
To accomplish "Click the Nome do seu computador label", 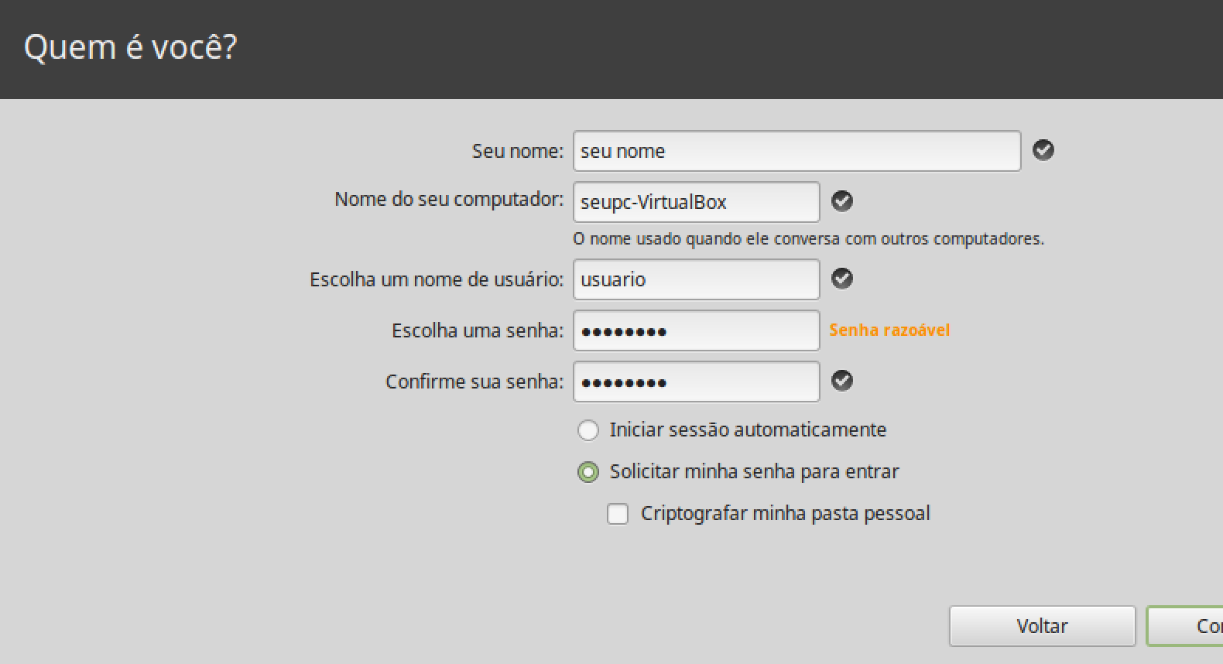I will [448, 200].
